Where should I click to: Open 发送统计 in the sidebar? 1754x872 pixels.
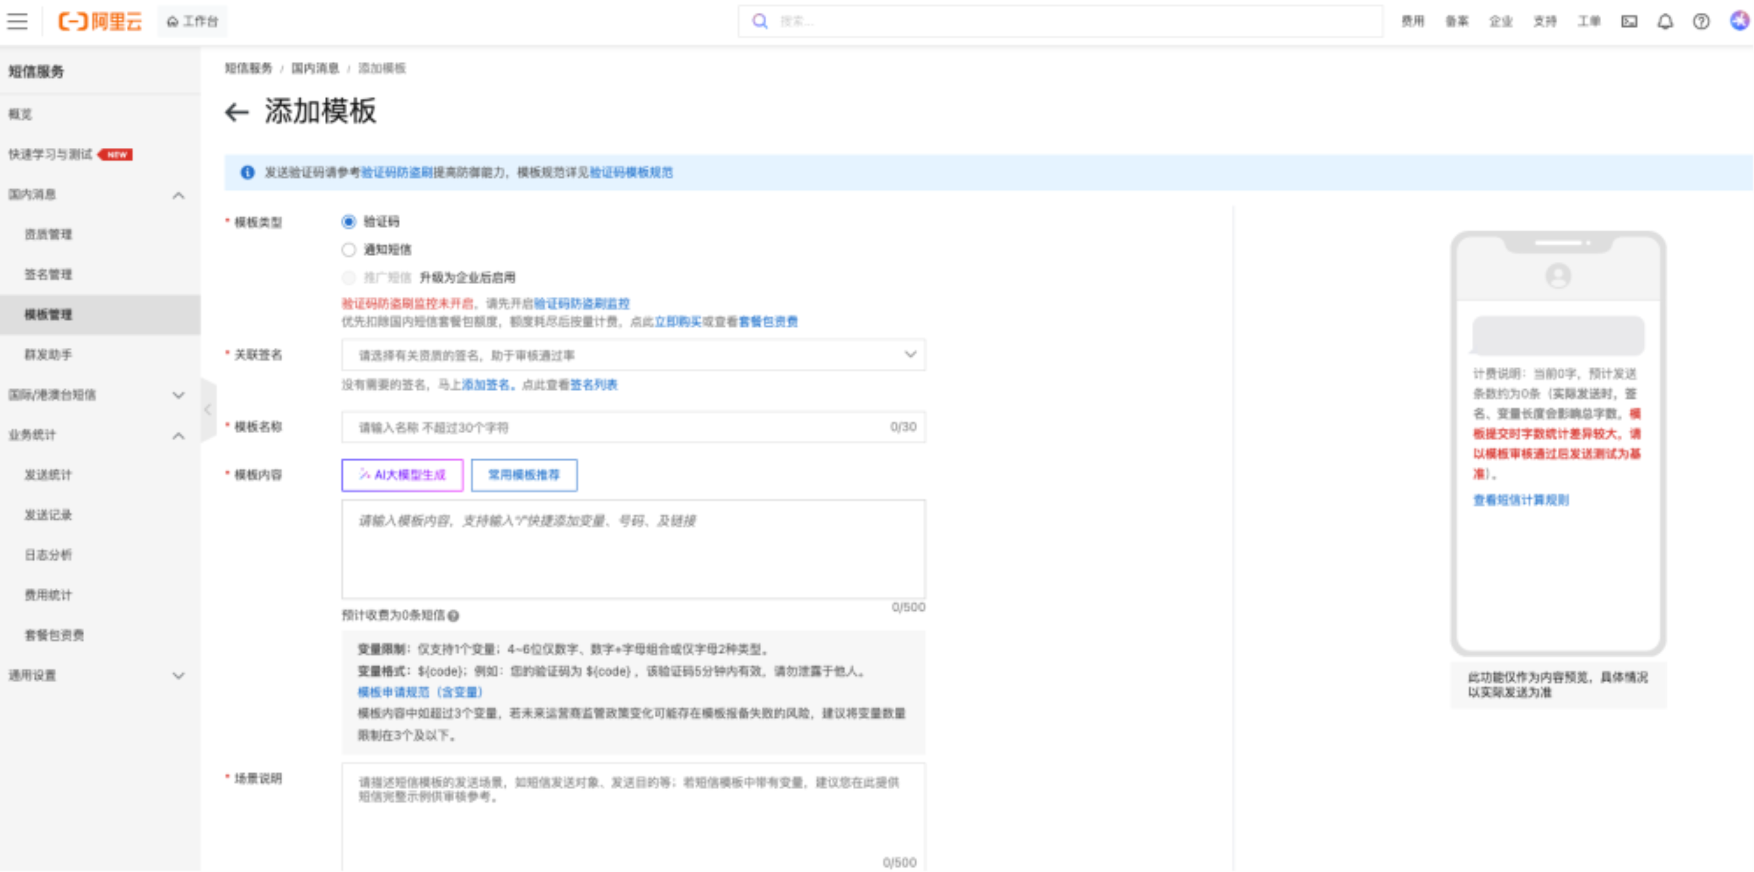(48, 474)
